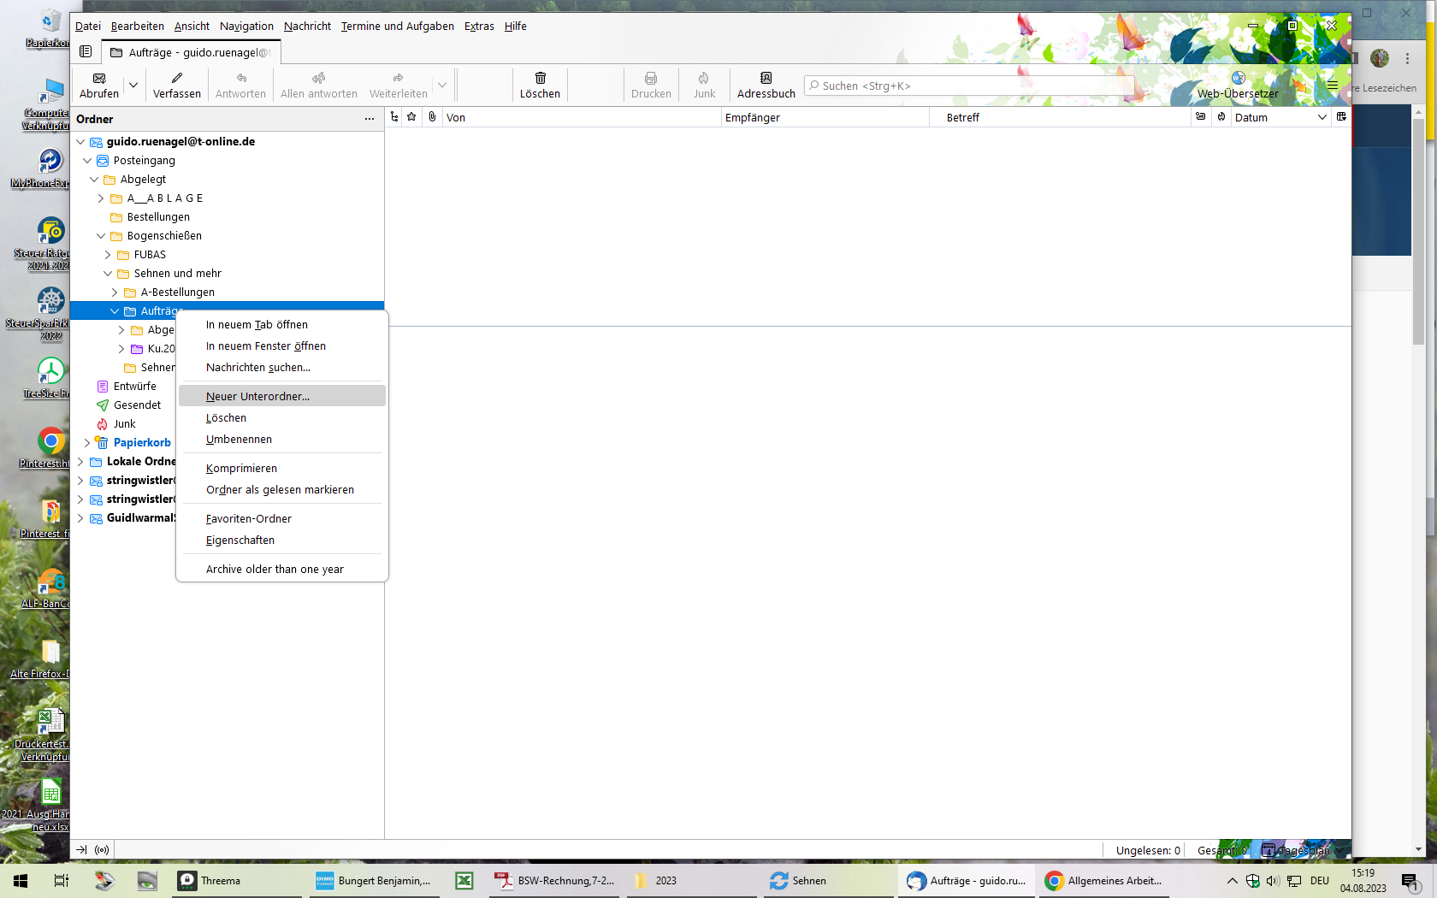The width and height of the screenshot is (1437, 898).
Task: Click the Junk flame toolbar icon
Action: 704,79
